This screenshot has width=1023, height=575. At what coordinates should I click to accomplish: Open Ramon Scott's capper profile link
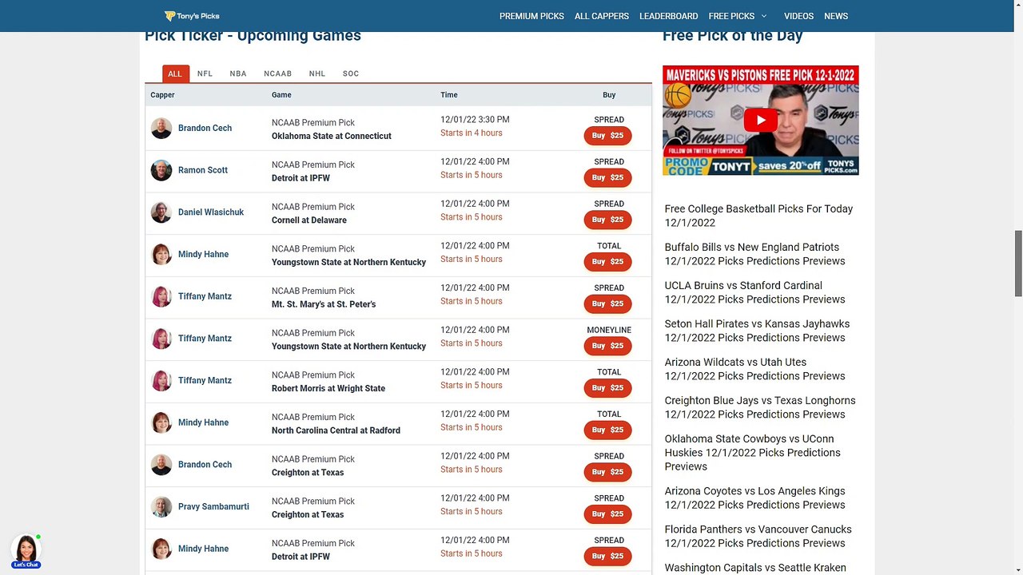203,170
